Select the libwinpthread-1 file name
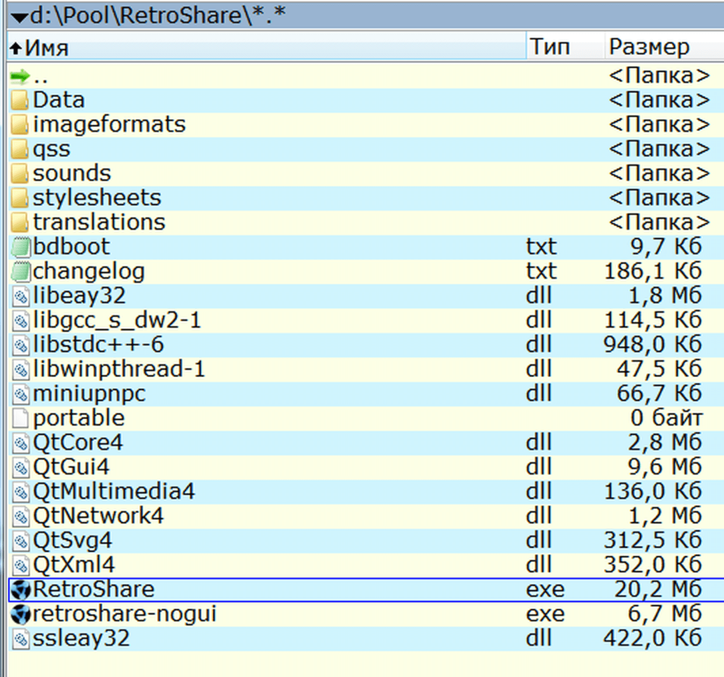This screenshot has height=677, width=724. tap(119, 369)
